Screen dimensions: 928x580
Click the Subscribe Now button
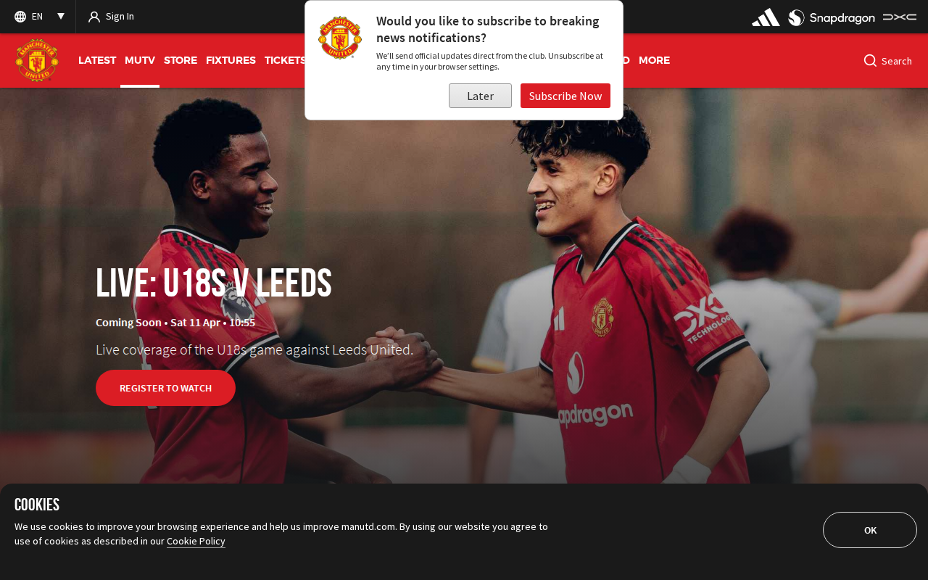(565, 96)
